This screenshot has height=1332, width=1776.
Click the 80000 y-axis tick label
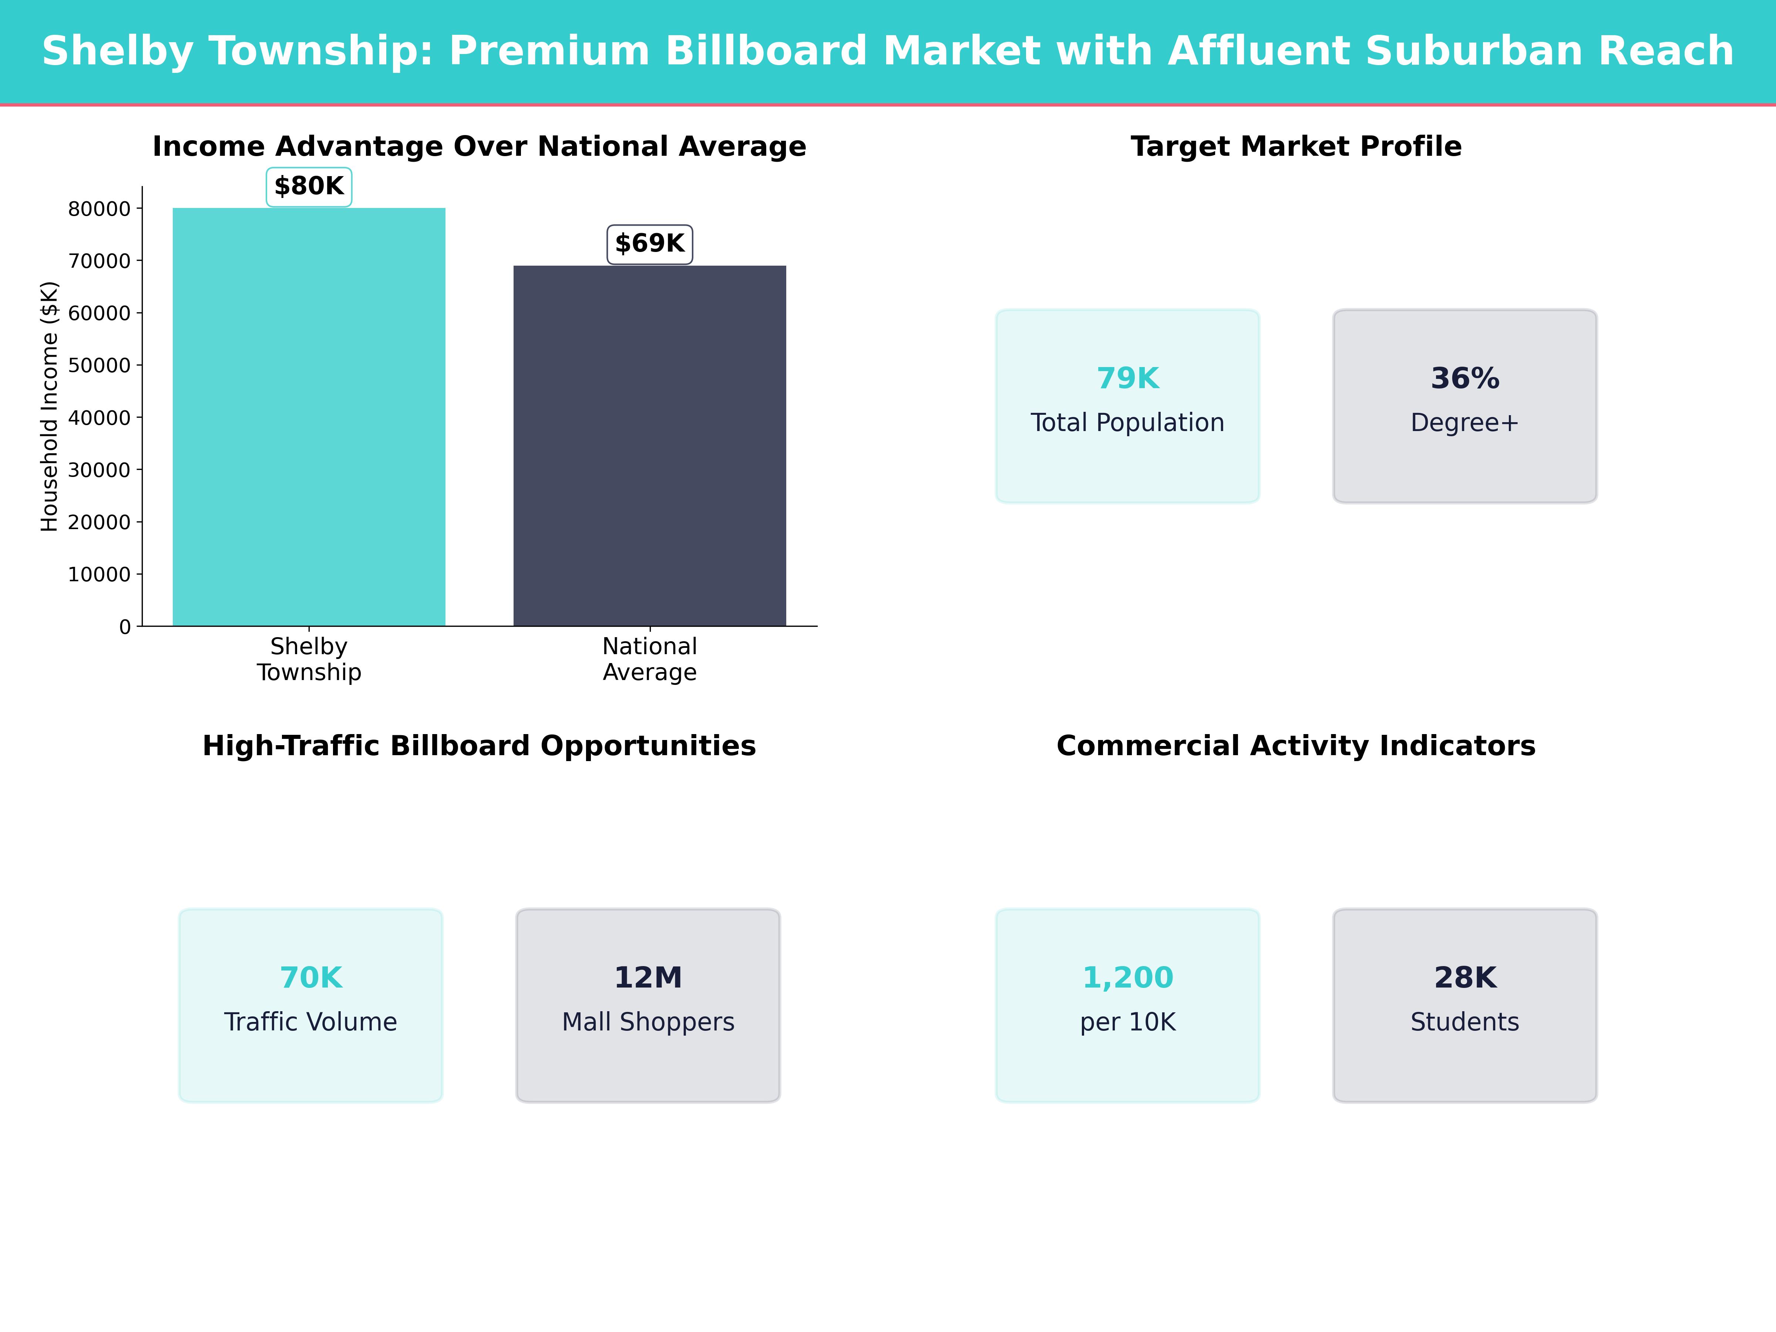pyautogui.click(x=99, y=209)
